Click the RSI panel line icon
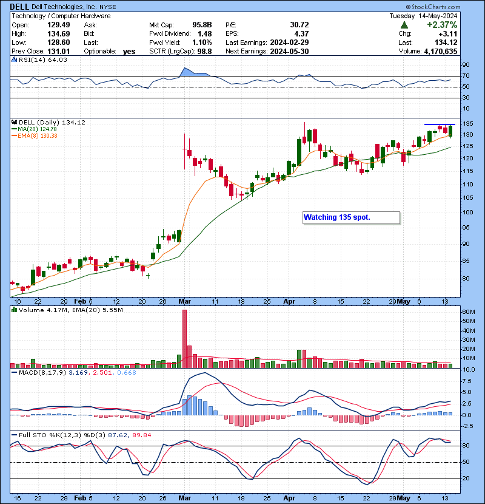 coord(14,60)
